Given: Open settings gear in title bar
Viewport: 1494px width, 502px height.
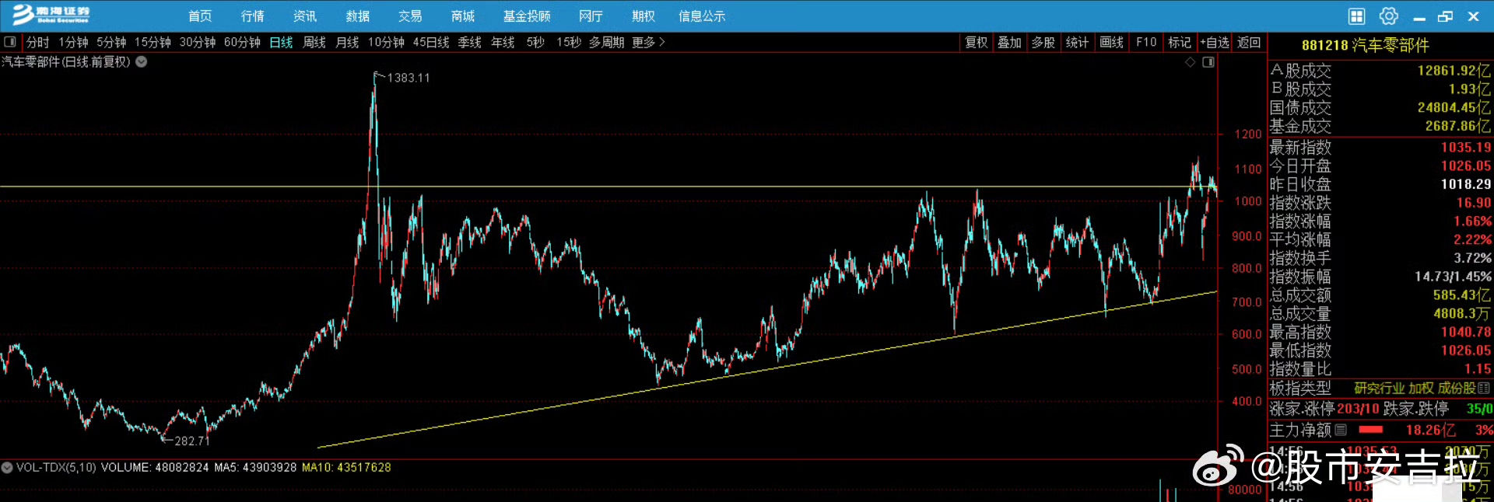Looking at the screenshot, I should tap(1389, 16).
